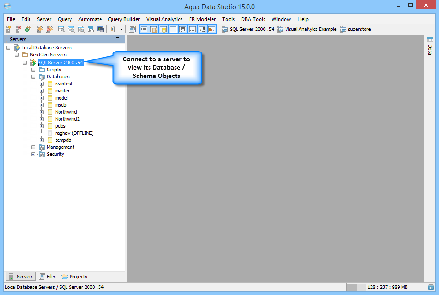Toggle the plain grid table panel icon
Viewport: 439px width, 295px height.
pos(173,29)
